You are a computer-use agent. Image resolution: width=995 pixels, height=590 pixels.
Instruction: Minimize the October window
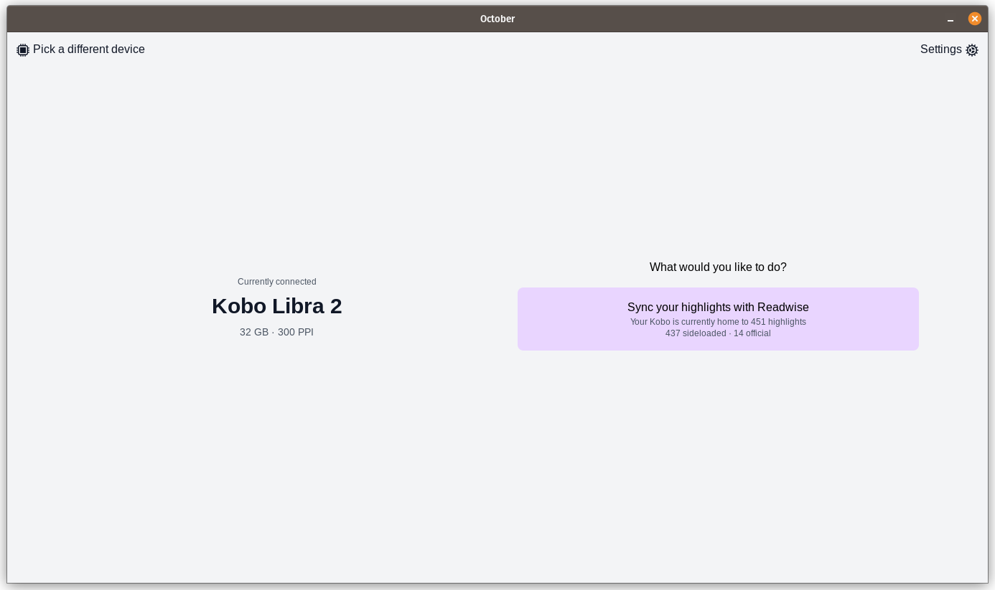pyautogui.click(x=950, y=19)
